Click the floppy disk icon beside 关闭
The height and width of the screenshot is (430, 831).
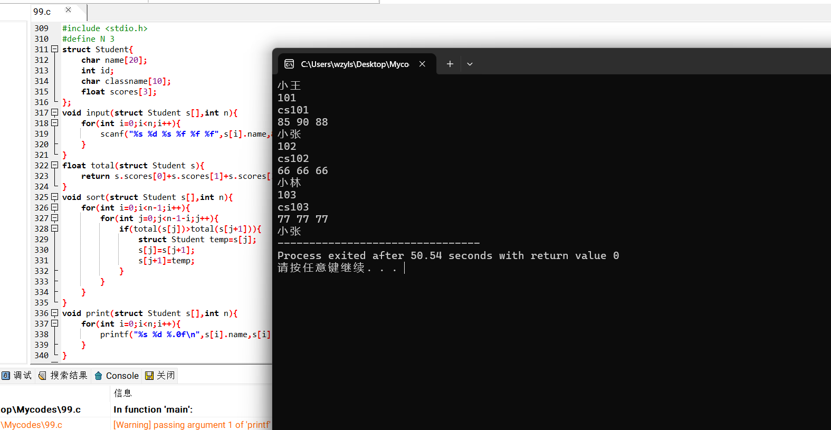coord(149,376)
